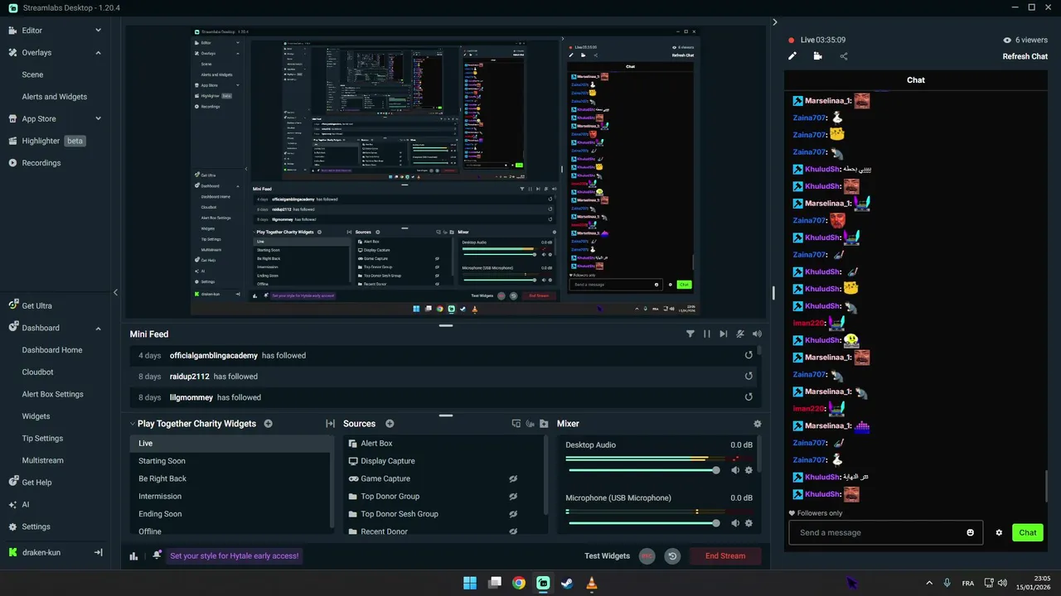This screenshot has width=1061, height=596.
Task: Open Settings in the sidebar
Action: (36, 526)
